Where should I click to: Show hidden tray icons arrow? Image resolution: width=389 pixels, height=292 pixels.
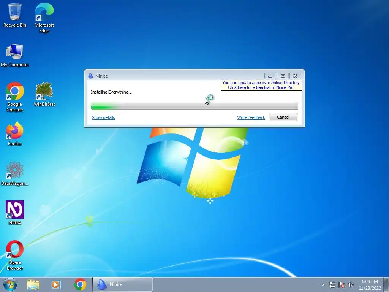[x=323, y=285]
